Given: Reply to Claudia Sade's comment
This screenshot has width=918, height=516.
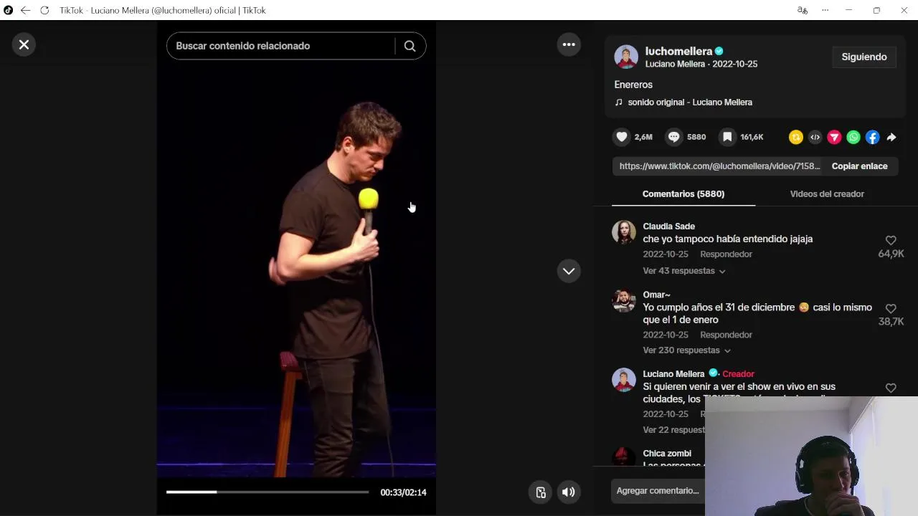Looking at the screenshot, I should (726, 254).
